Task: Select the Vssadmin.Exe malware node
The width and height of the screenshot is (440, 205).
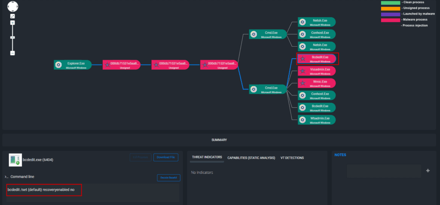Action: click(317, 71)
